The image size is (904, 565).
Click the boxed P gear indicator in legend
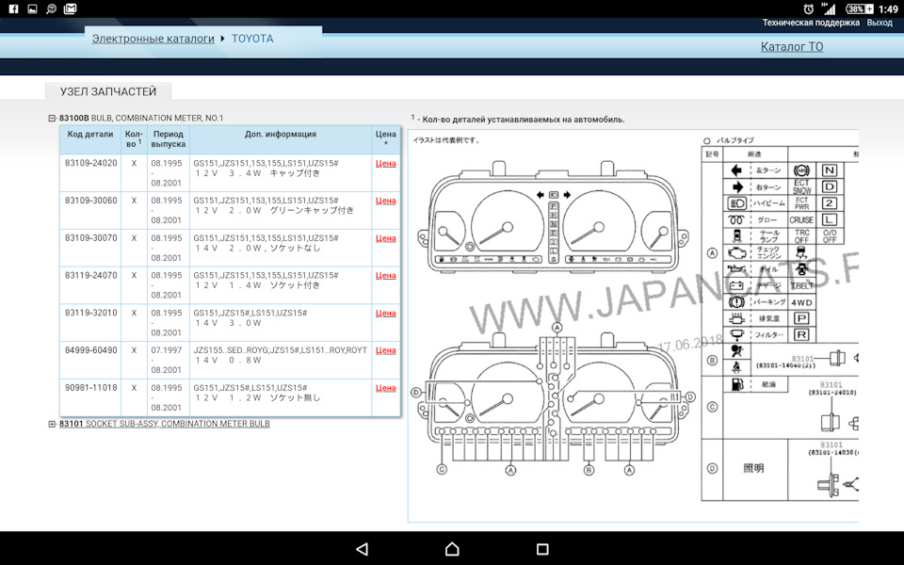[800, 318]
